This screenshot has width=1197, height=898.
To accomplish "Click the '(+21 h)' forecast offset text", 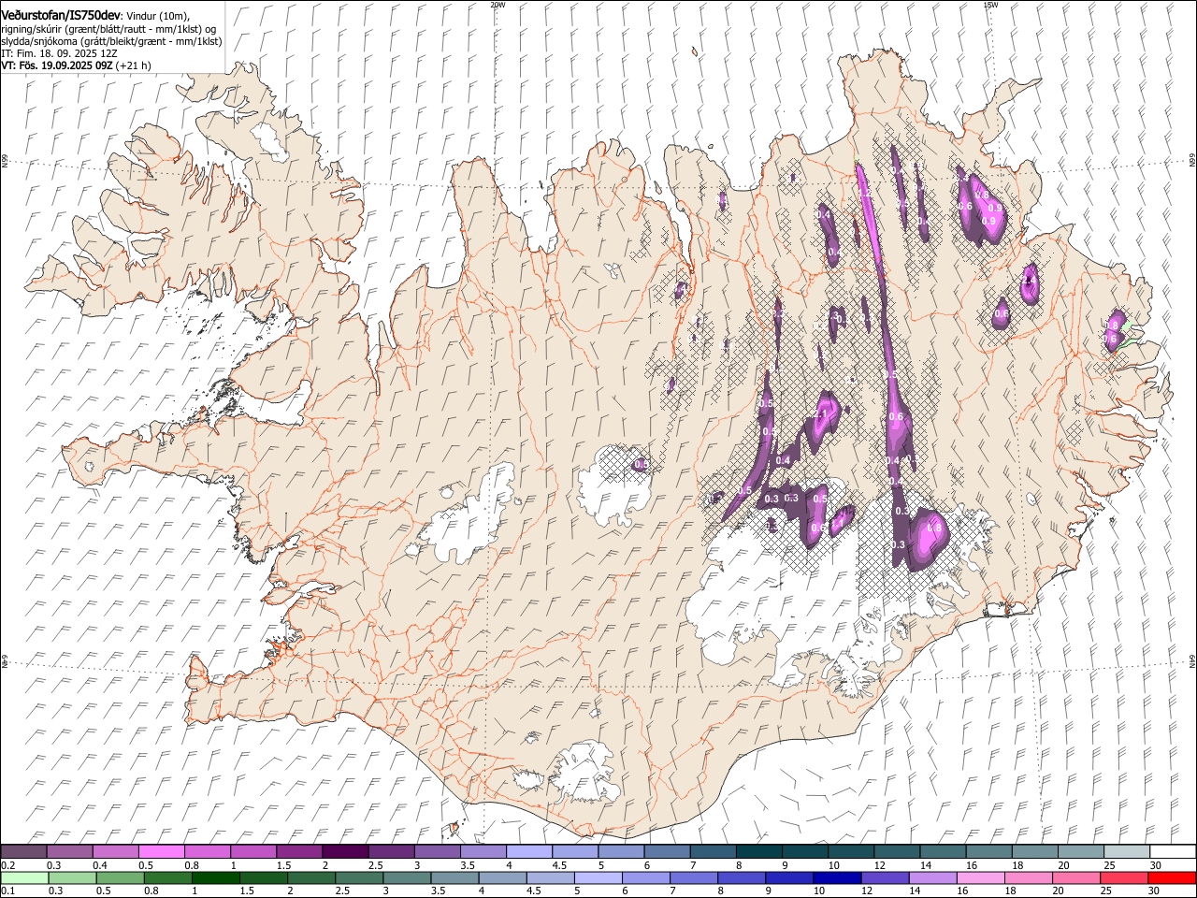I will pos(134,65).
